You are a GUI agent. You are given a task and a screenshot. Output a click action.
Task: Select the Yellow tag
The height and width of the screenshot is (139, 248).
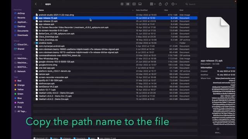click(x=20, y=90)
